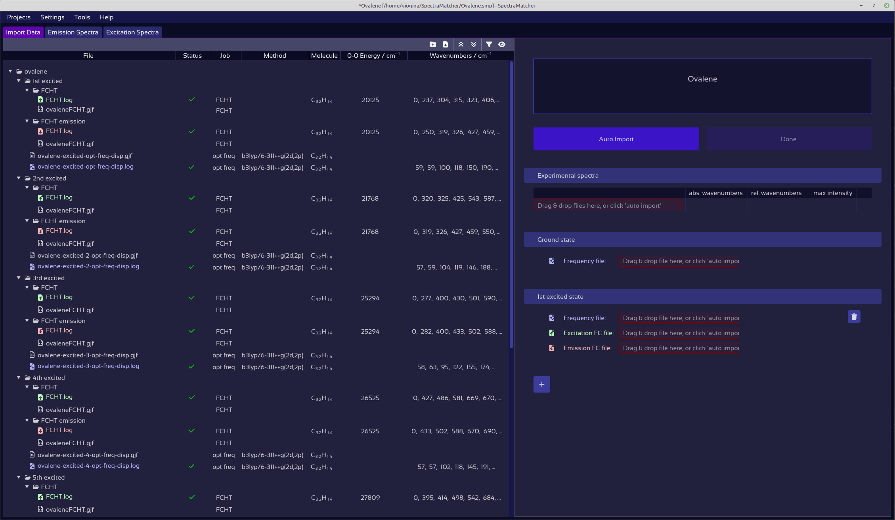Click the add folder icon
The image size is (895, 520).
tap(433, 44)
